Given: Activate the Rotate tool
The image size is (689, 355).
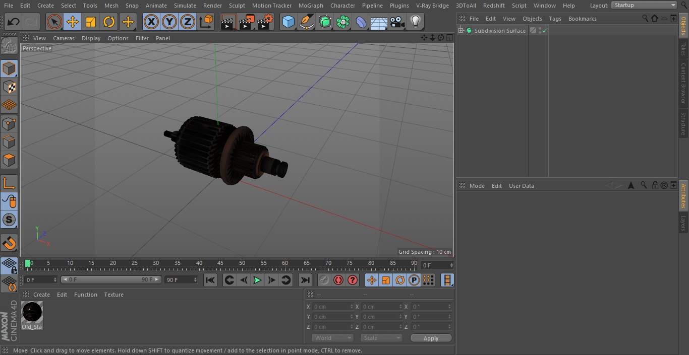Looking at the screenshot, I should click(109, 22).
